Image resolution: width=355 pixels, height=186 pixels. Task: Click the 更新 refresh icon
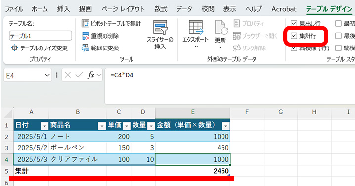[x=221, y=28]
